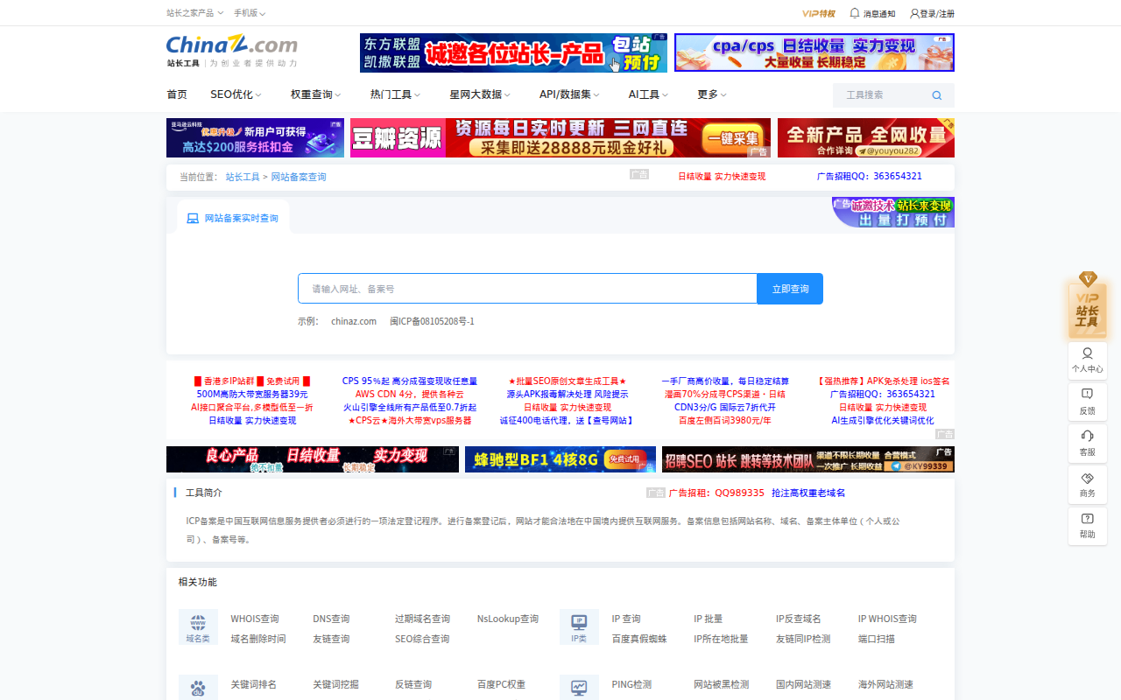Click the search magnifier icon
Viewport: 1121px width, 700px height.
(x=936, y=95)
